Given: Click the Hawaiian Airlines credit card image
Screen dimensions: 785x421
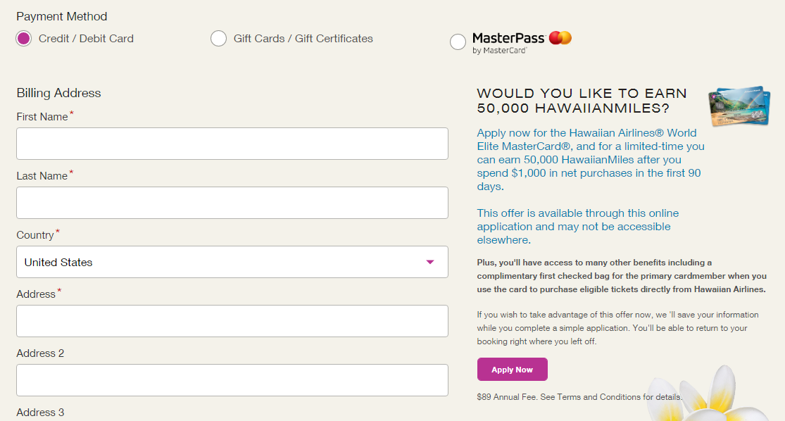Looking at the screenshot, I should coord(739,106).
